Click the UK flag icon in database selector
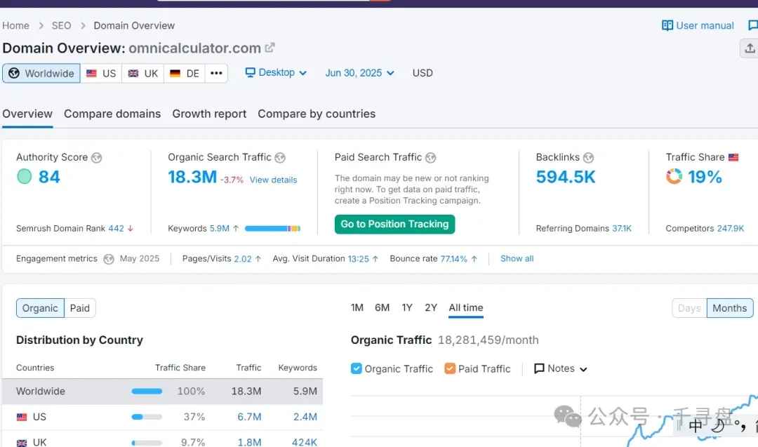This screenshot has width=758, height=447. tap(133, 74)
